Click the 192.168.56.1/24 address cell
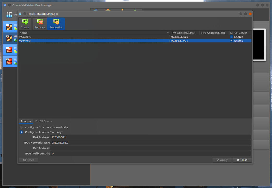The height and width of the screenshot is (188, 272). [x=179, y=37]
